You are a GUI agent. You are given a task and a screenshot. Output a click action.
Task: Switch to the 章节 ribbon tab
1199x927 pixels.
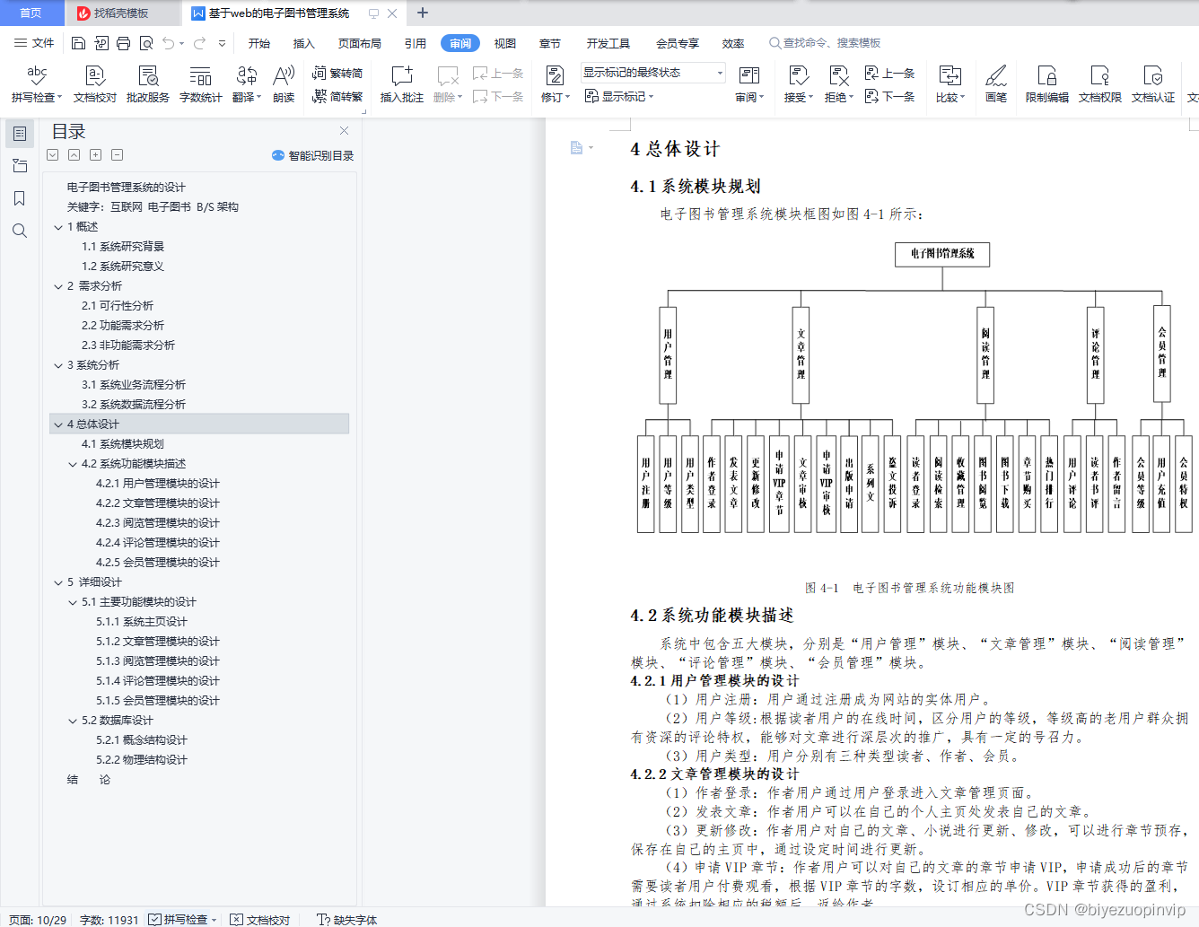pyautogui.click(x=550, y=43)
